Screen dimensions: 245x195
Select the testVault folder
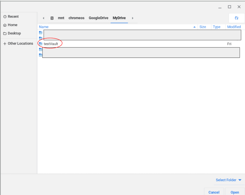click(51, 44)
